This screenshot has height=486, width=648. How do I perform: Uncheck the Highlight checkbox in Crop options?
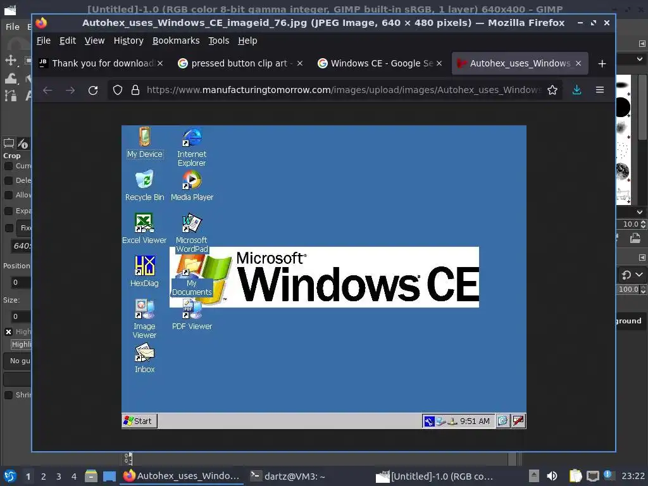pyautogui.click(x=8, y=332)
